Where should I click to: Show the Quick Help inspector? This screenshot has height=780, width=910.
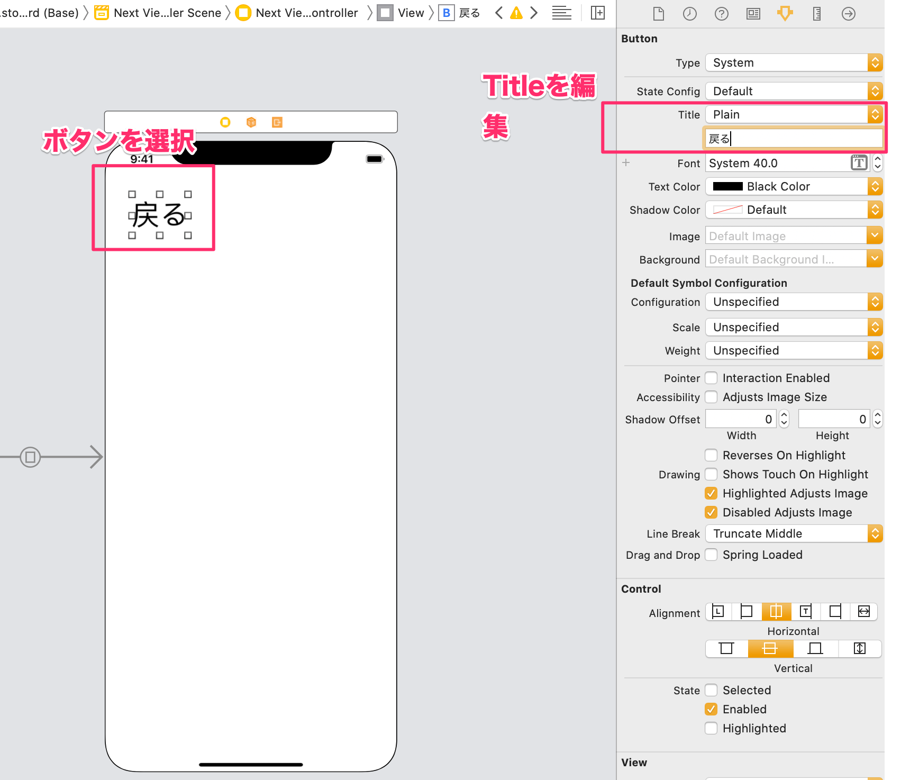click(x=721, y=14)
